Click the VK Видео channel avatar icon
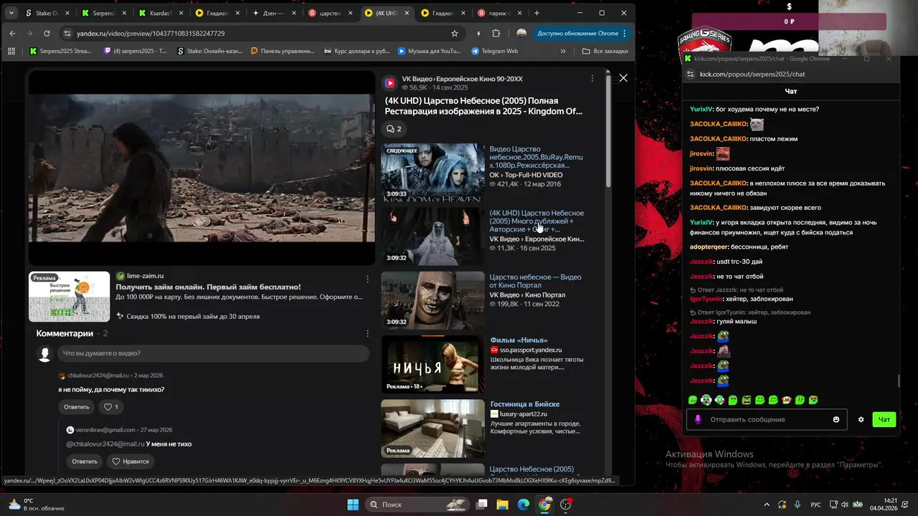 [390, 83]
